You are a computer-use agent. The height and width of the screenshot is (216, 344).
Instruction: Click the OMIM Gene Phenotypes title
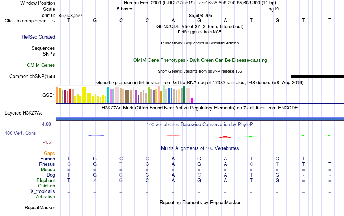point(200,60)
